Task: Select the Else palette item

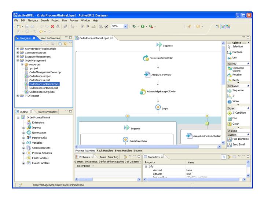Action: tap(232, 118)
